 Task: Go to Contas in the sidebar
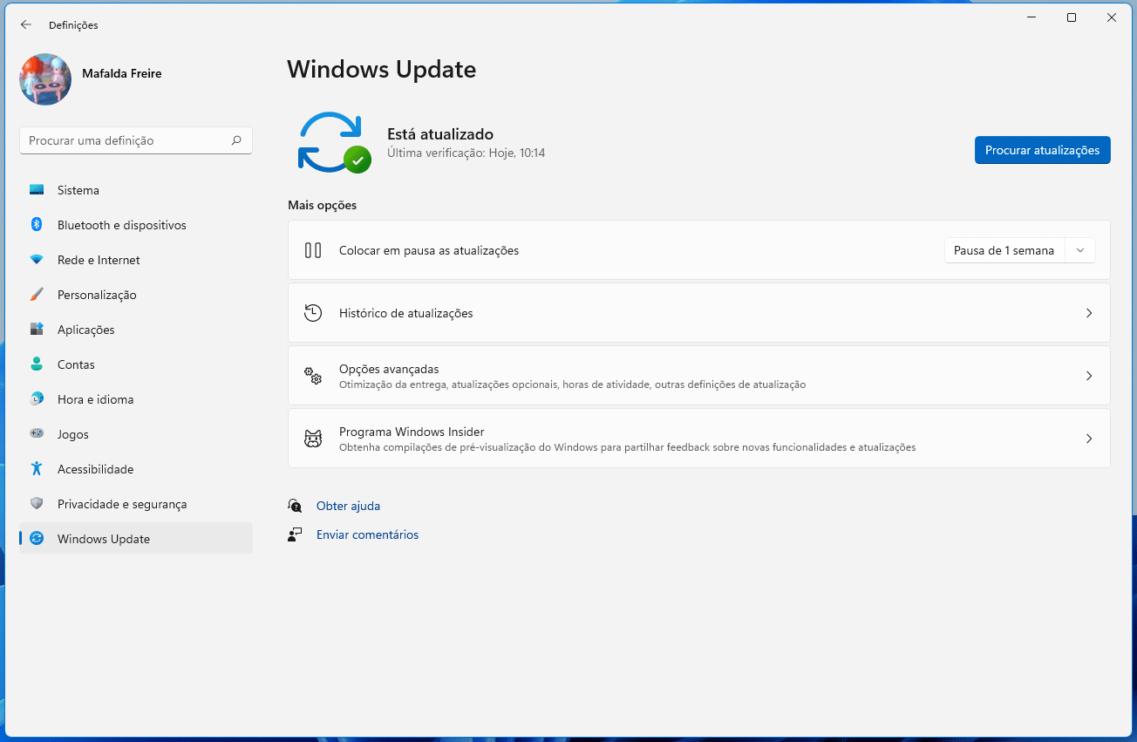point(76,364)
